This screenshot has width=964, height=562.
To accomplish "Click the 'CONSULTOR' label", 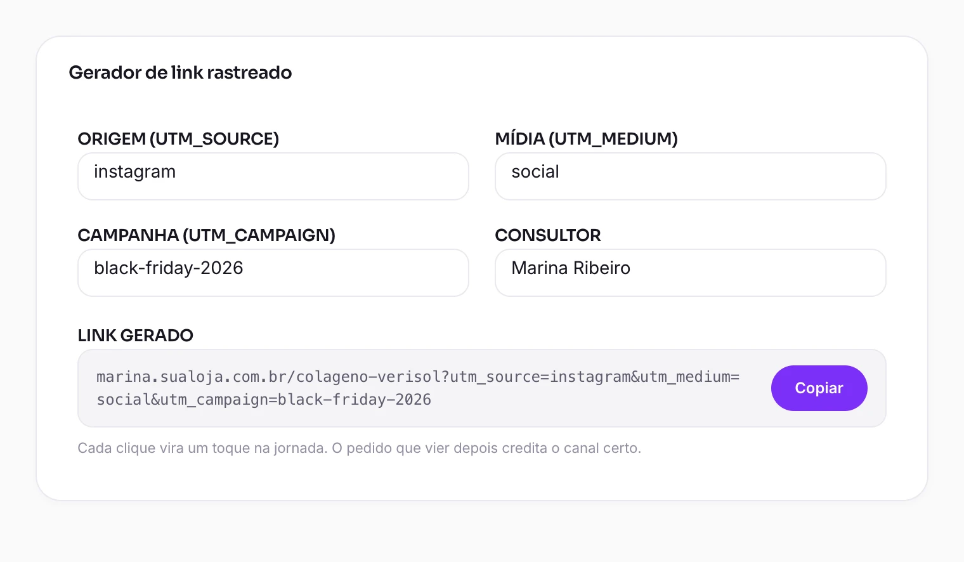I will [x=548, y=235].
